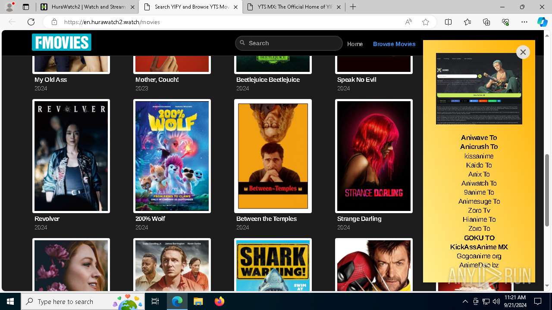Open Task View on the taskbar
Screen dimensions: 552x310
tap(155, 301)
